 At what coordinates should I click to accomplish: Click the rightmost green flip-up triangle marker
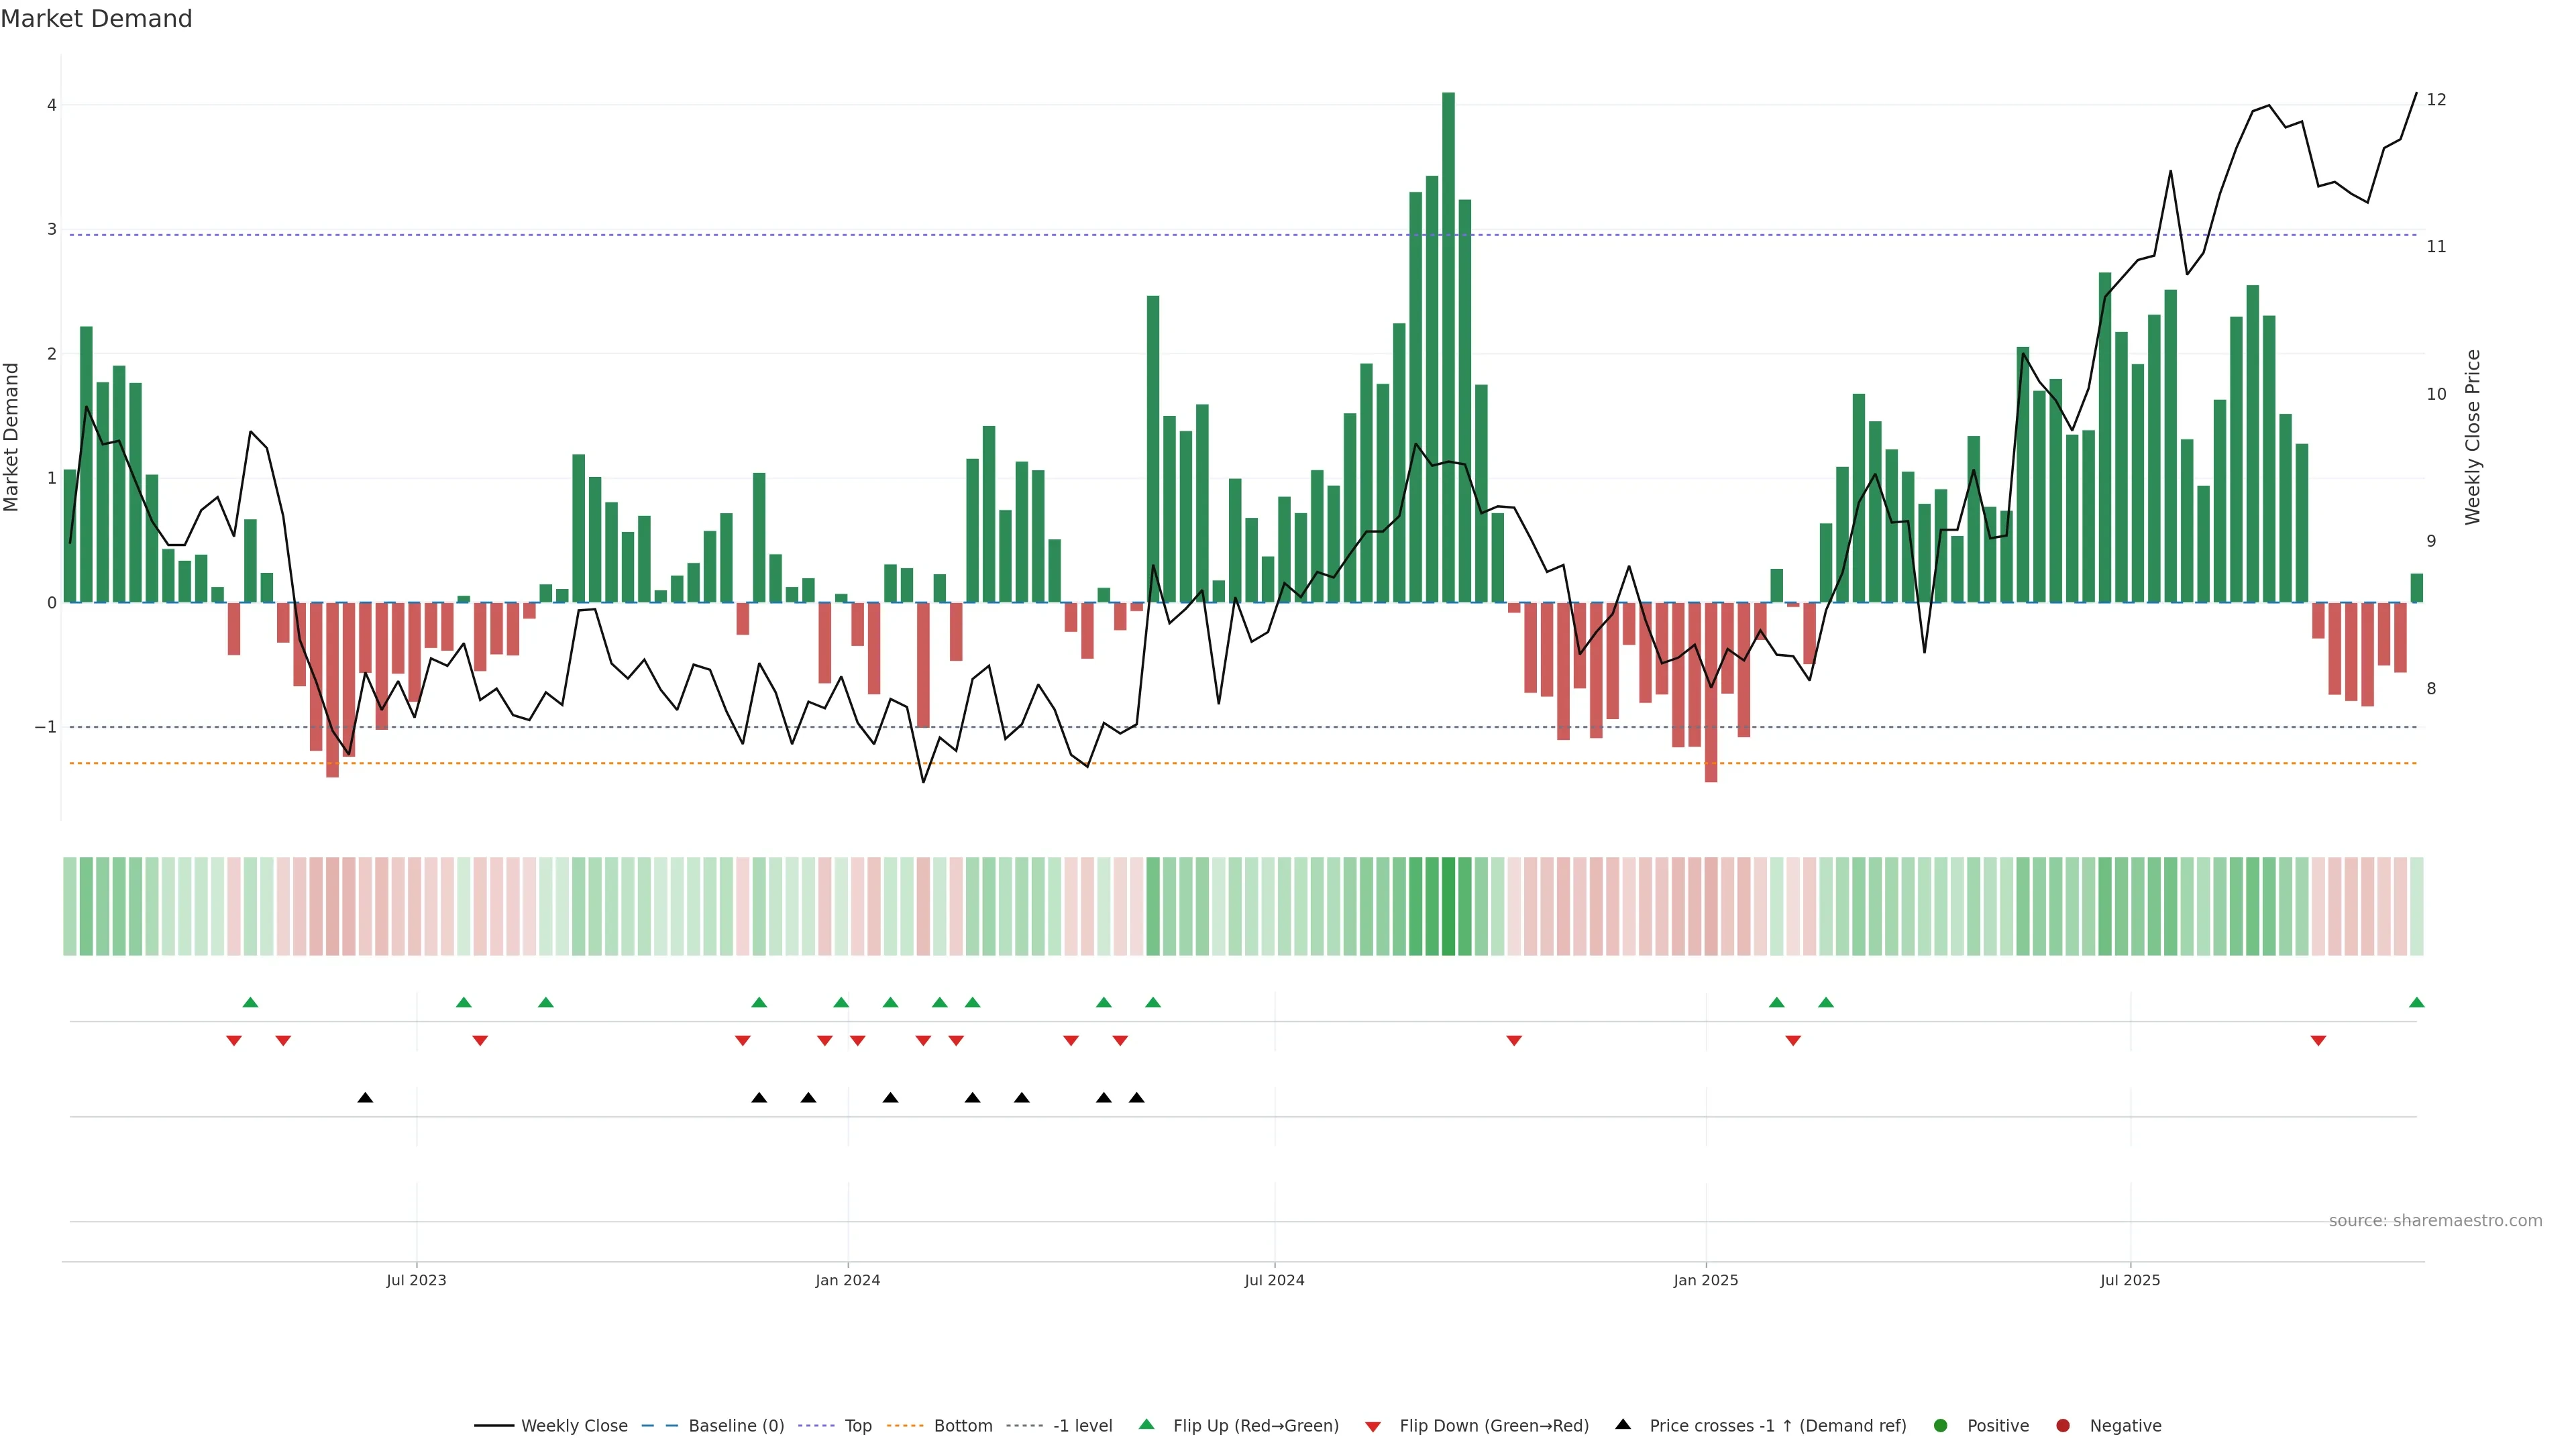coord(2416,1002)
